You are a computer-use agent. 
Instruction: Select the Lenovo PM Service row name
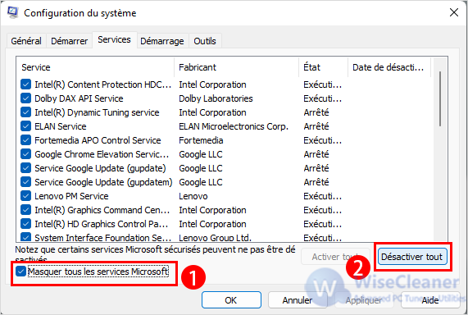click(71, 196)
